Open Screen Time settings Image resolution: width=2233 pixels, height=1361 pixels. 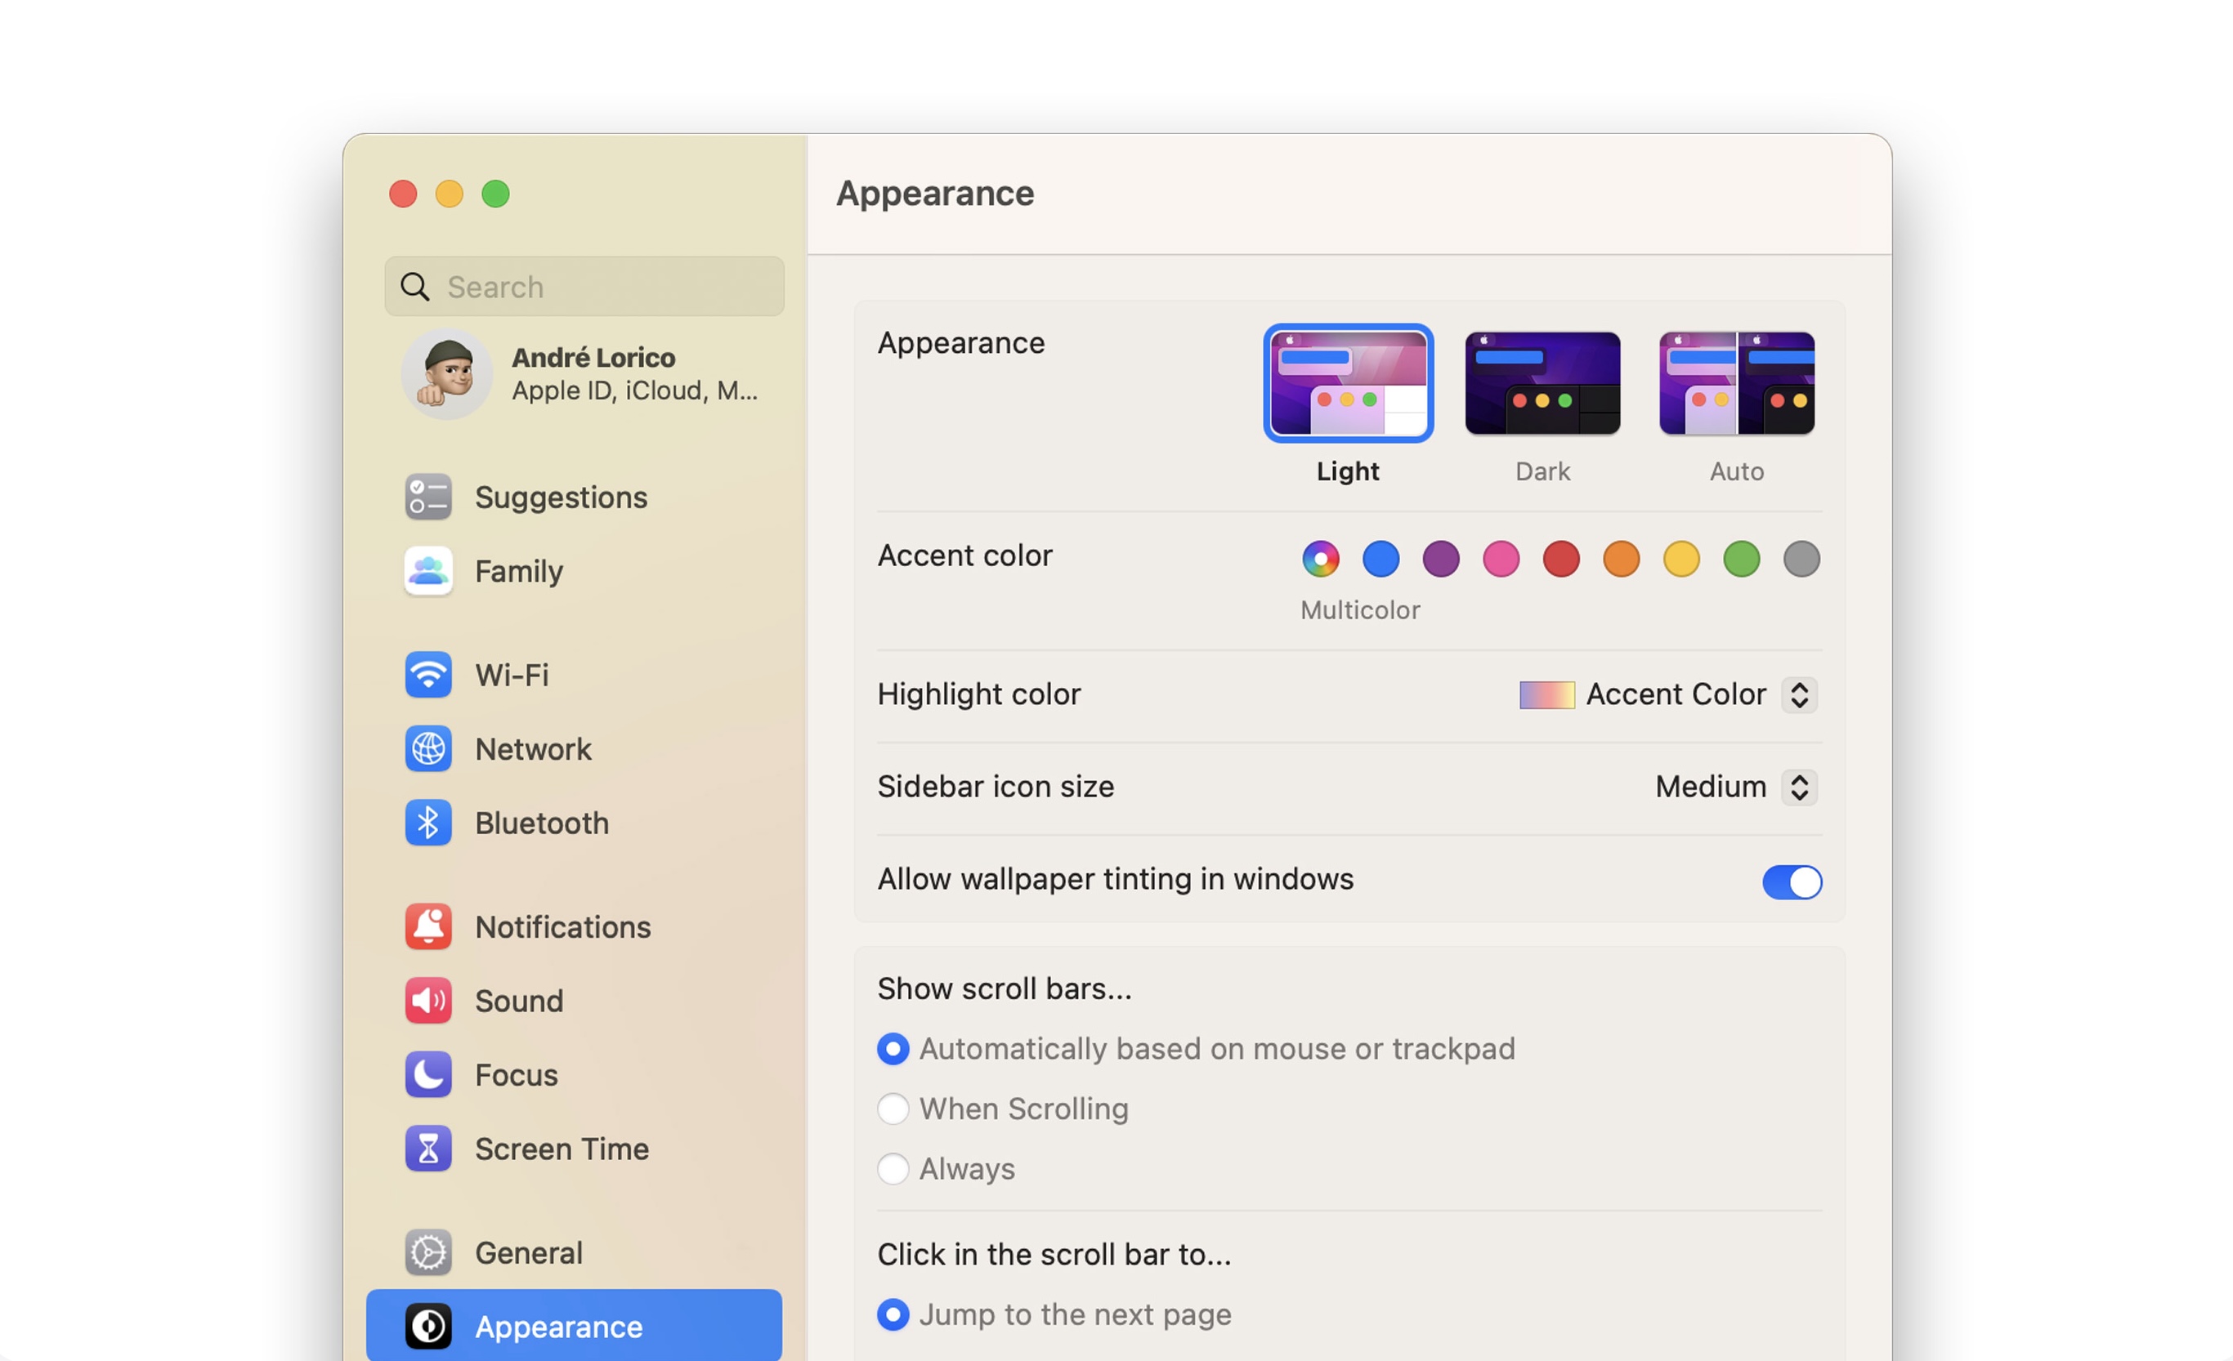click(x=561, y=1149)
